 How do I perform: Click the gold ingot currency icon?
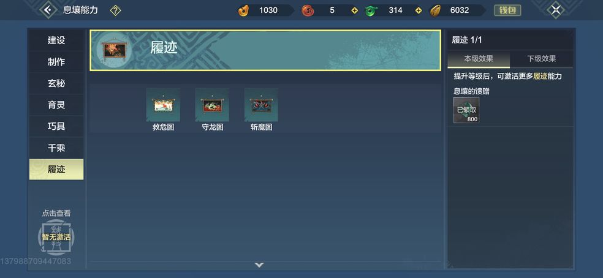(243, 10)
